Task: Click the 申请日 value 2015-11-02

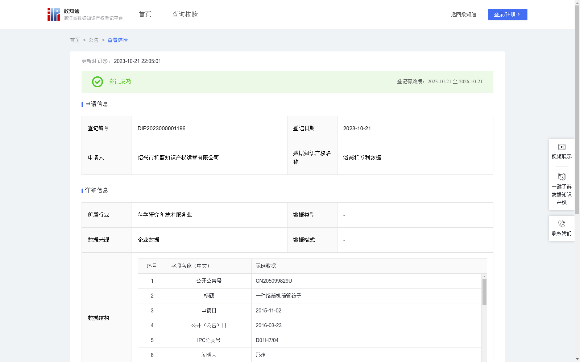Action: (268, 311)
